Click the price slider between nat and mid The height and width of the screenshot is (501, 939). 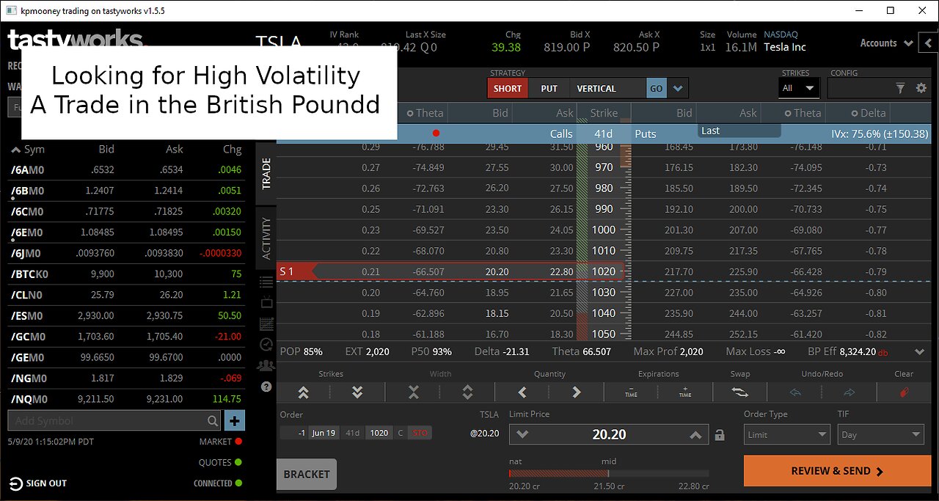(x=558, y=474)
